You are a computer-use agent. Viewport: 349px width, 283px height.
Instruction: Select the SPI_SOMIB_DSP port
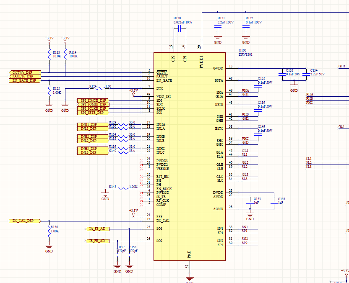[93, 105]
